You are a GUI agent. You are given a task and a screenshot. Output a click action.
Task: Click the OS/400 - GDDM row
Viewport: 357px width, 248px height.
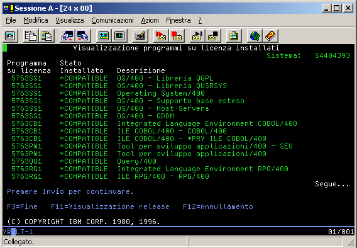(x=92, y=116)
